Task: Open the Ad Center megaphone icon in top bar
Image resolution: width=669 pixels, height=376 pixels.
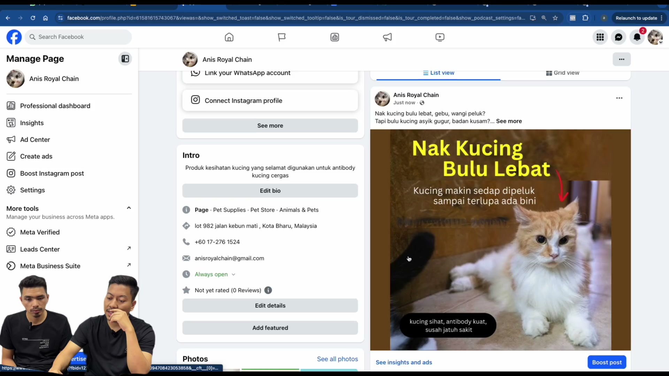Action: [387, 37]
